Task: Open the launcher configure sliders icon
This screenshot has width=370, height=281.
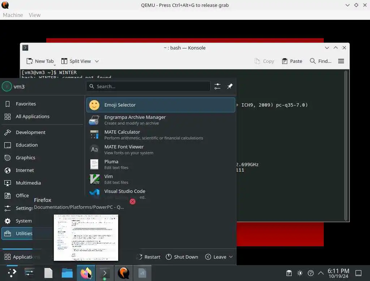Action: coord(217,86)
